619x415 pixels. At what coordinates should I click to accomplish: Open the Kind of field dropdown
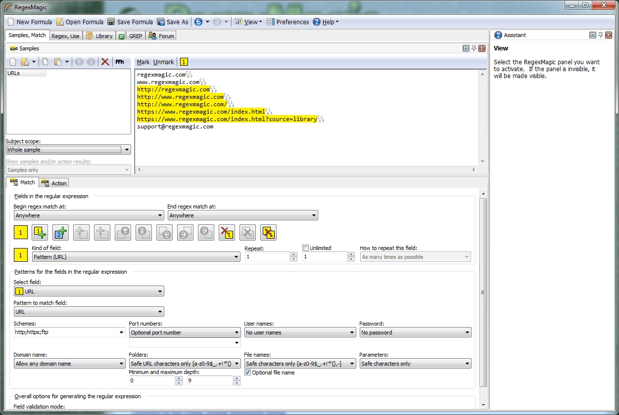coord(136,257)
